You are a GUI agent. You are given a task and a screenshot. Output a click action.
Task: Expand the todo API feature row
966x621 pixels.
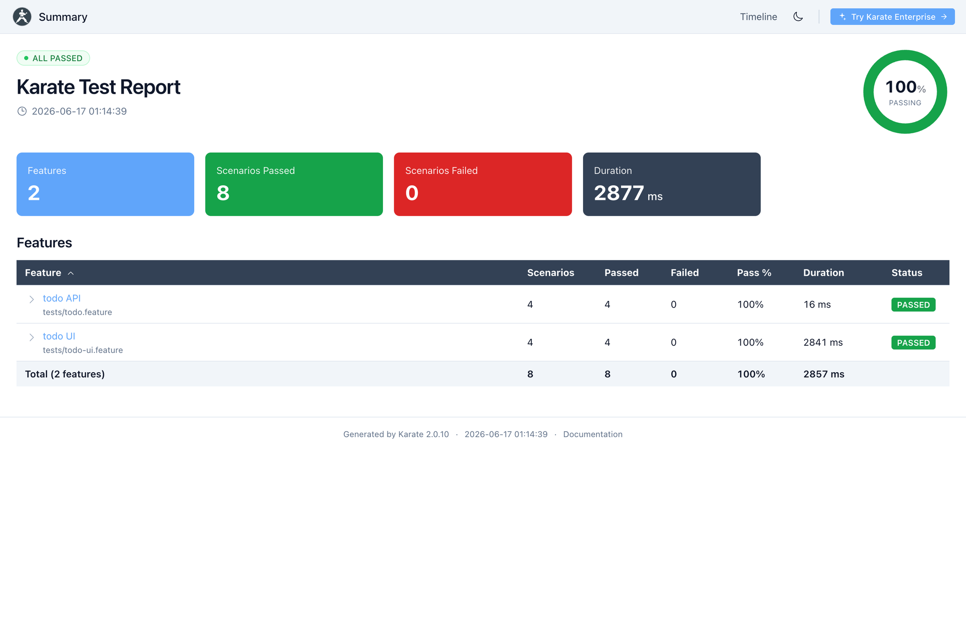pos(31,299)
